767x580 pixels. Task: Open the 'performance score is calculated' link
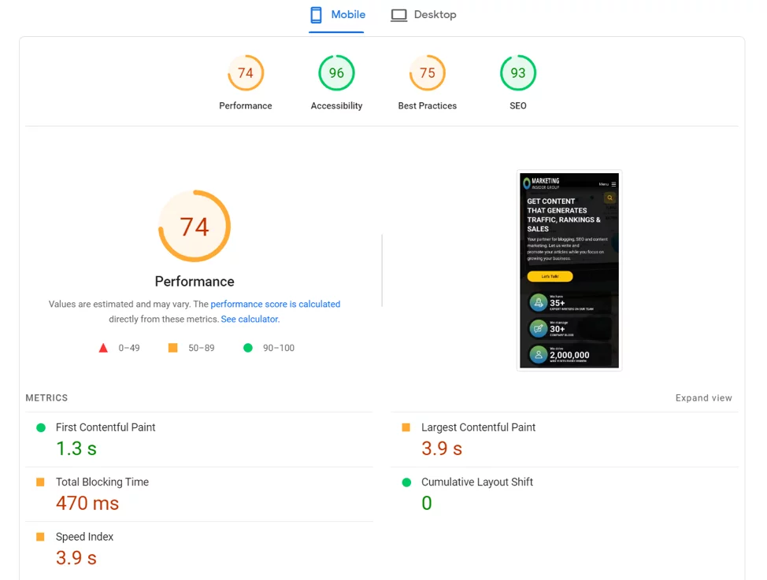pos(276,305)
